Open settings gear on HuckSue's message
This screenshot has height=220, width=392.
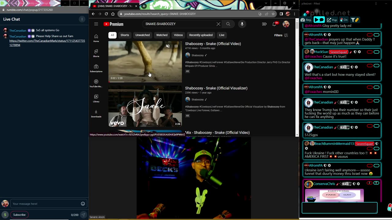(359, 52)
